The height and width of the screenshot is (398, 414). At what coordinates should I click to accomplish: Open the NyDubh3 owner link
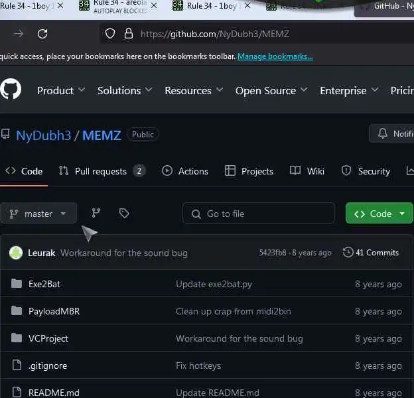pyautogui.click(x=44, y=135)
